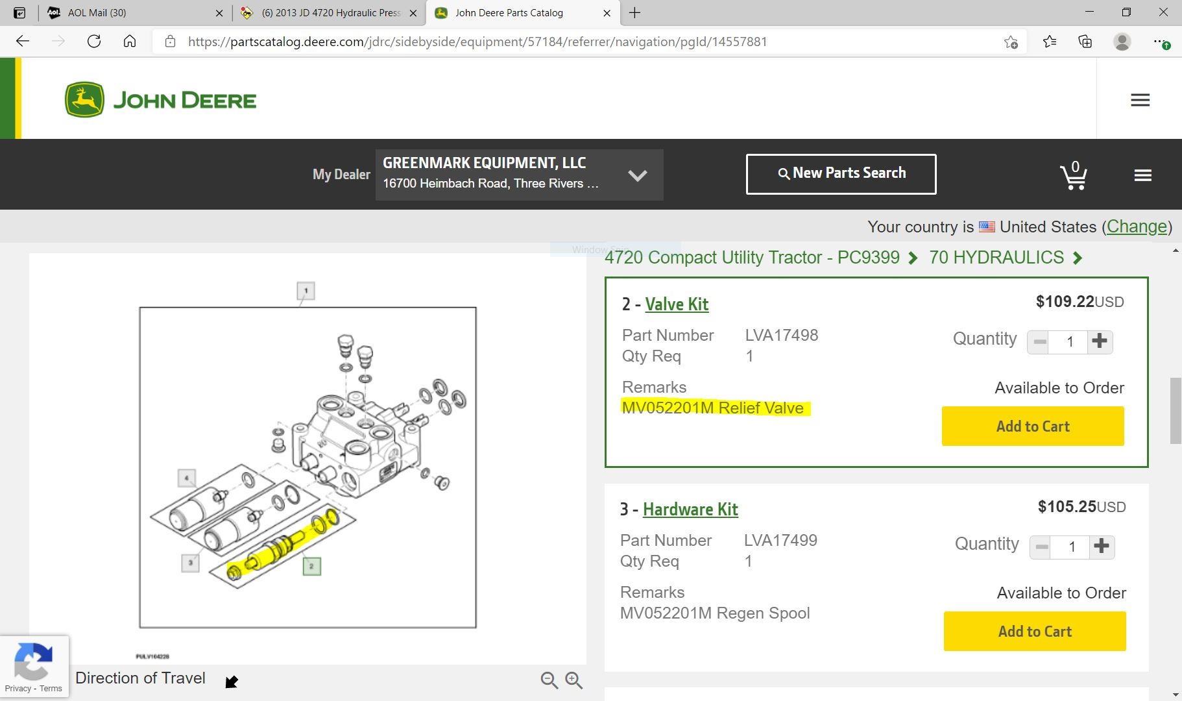Viewport: 1182px width, 701px height.
Task: Close the John Deere Parts Catalog tab
Action: pyautogui.click(x=607, y=13)
